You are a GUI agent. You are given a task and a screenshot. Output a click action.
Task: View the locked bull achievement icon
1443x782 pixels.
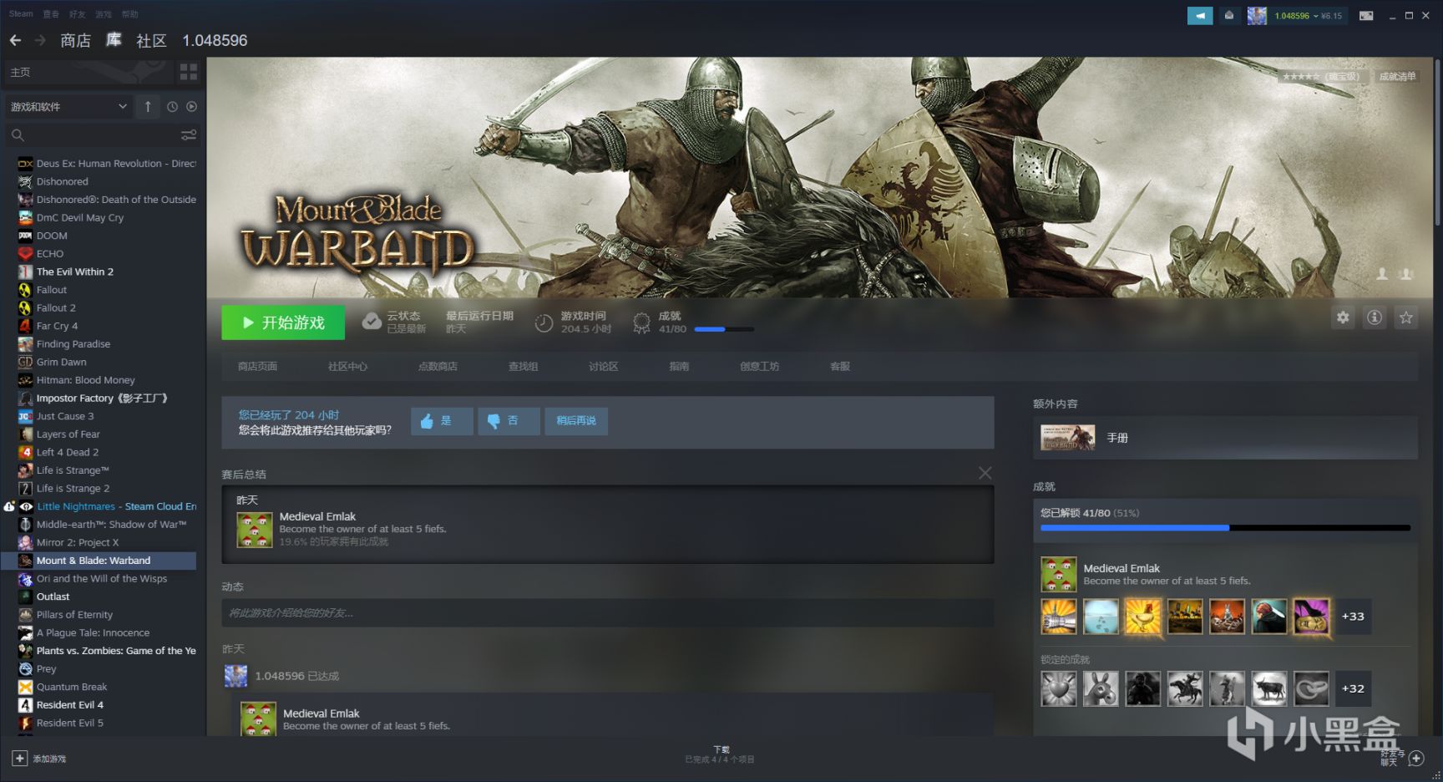(x=1269, y=688)
